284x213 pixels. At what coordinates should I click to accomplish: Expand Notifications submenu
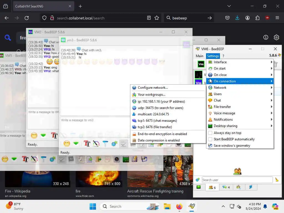[240, 120]
